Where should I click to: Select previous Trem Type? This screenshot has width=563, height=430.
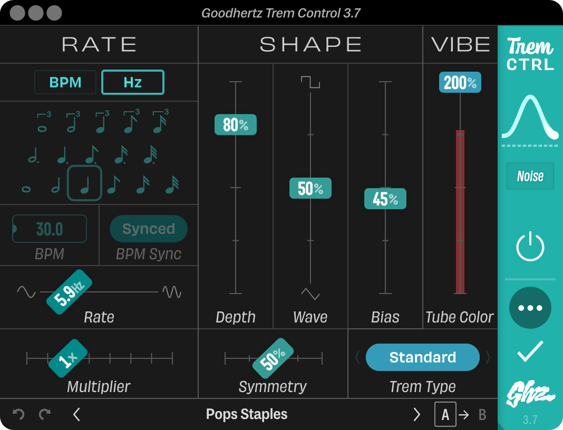357,357
